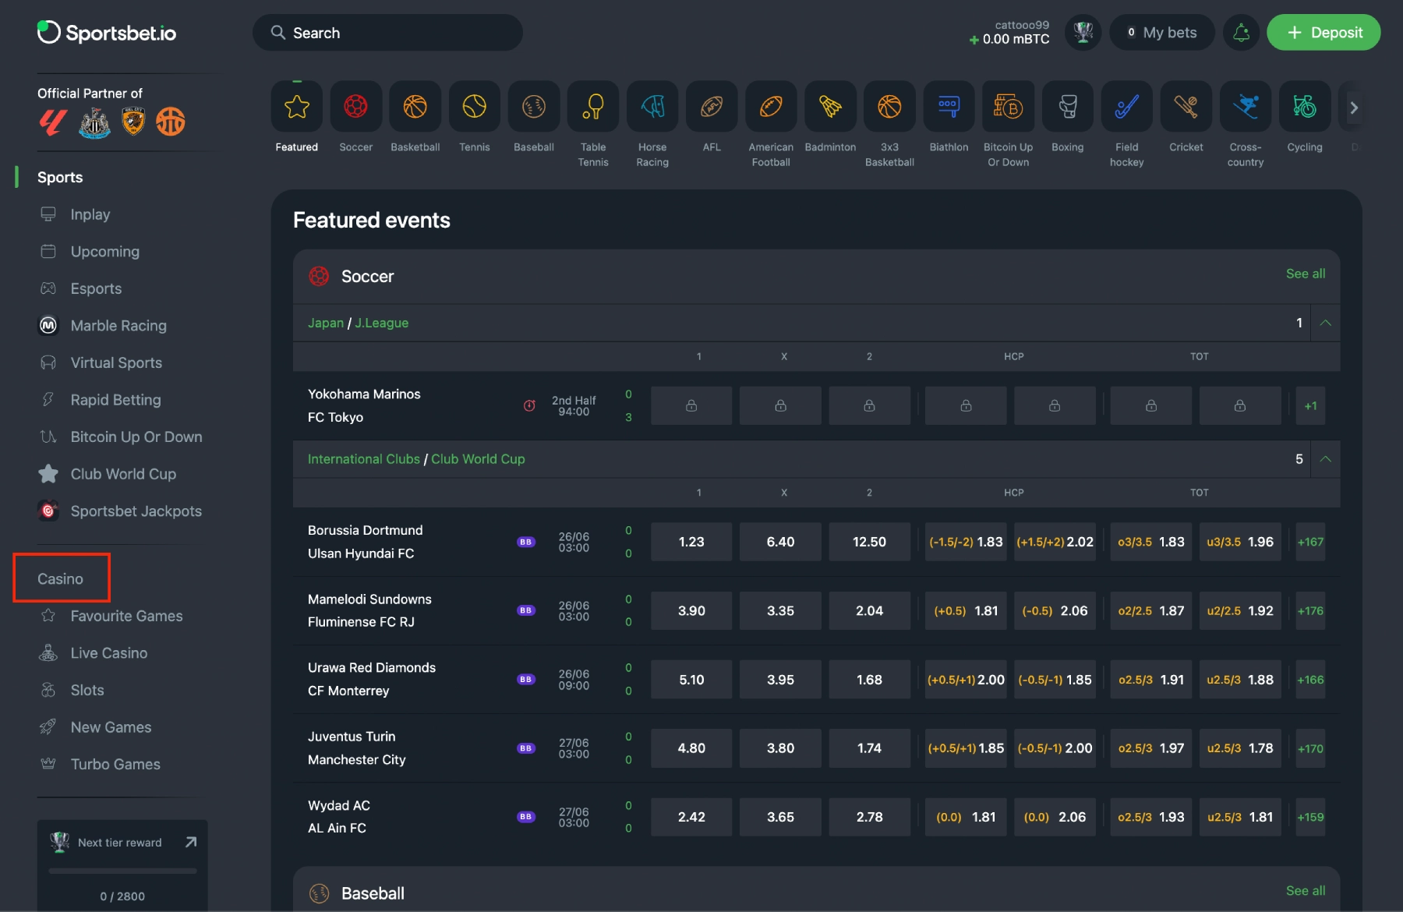Open My bets button
The width and height of the screenshot is (1403, 912).
tap(1162, 33)
